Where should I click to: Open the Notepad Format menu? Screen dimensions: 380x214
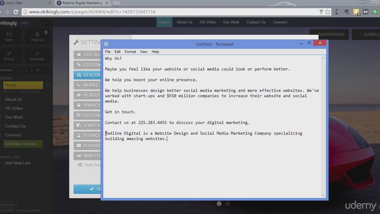coord(130,52)
